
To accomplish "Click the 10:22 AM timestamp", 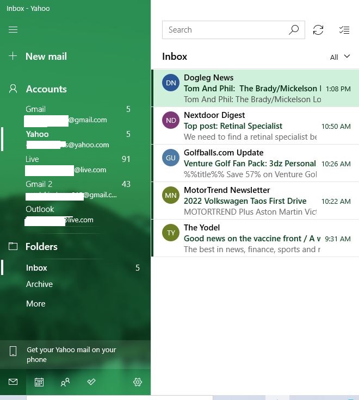I will (x=336, y=201).
